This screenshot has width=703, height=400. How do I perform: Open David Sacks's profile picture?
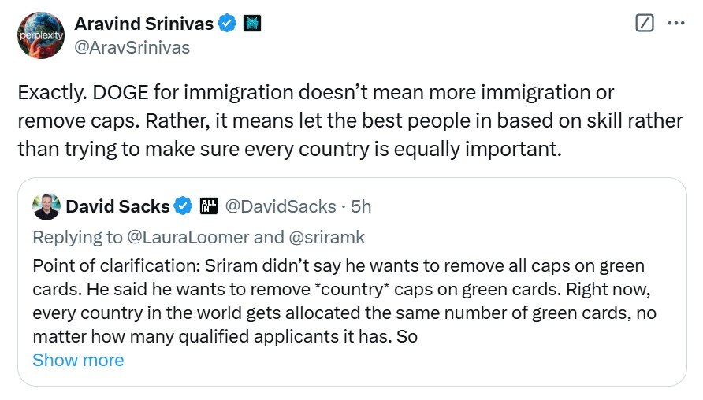(46, 206)
